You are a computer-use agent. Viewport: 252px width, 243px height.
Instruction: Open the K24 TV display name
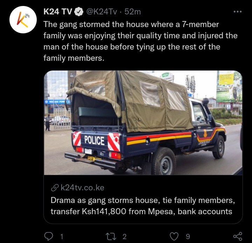click(58, 12)
